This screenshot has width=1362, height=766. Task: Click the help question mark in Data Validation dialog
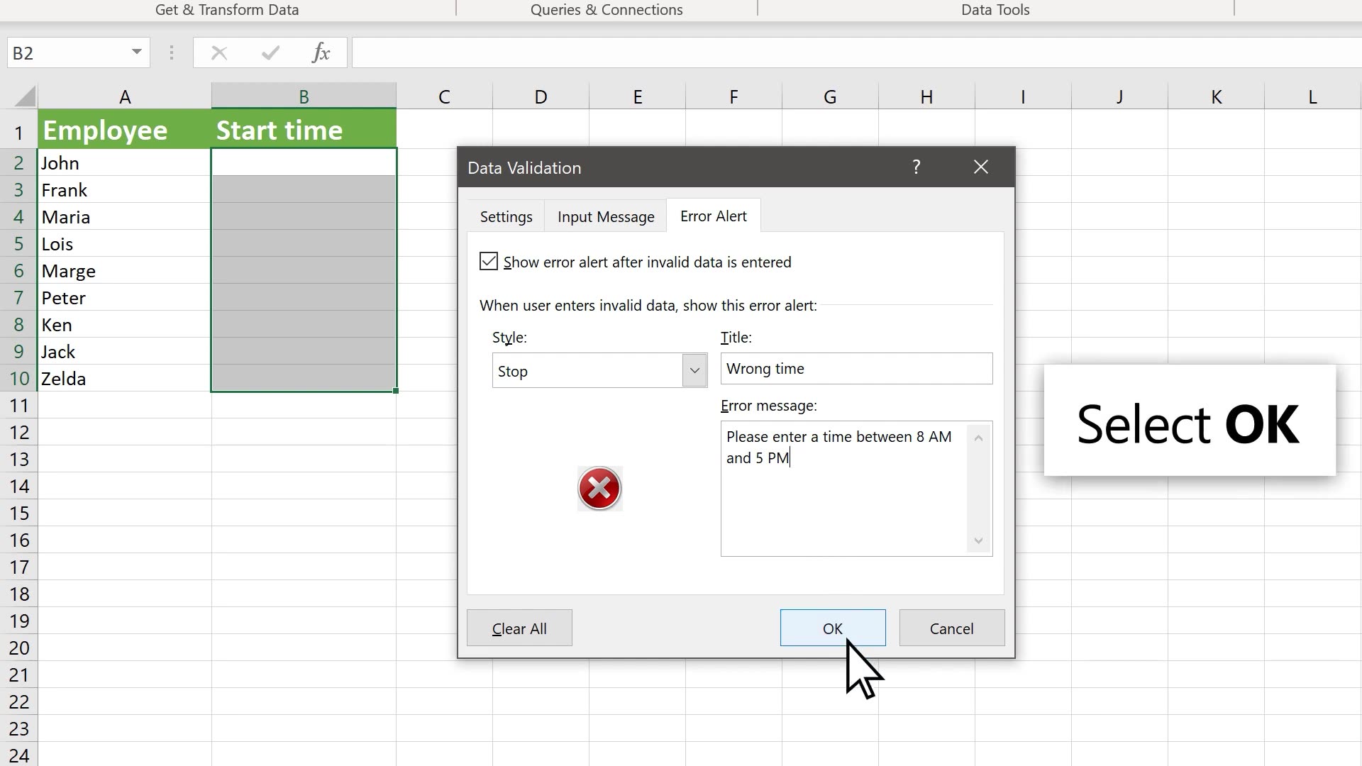[917, 167]
